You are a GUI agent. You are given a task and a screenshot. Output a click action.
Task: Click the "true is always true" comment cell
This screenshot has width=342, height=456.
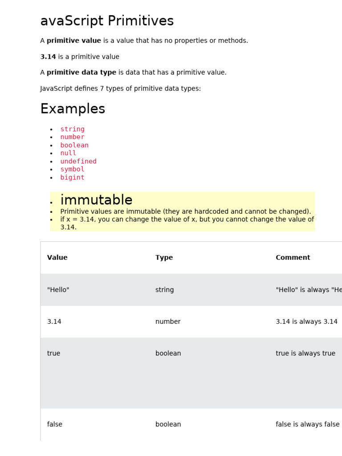[305, 353]
